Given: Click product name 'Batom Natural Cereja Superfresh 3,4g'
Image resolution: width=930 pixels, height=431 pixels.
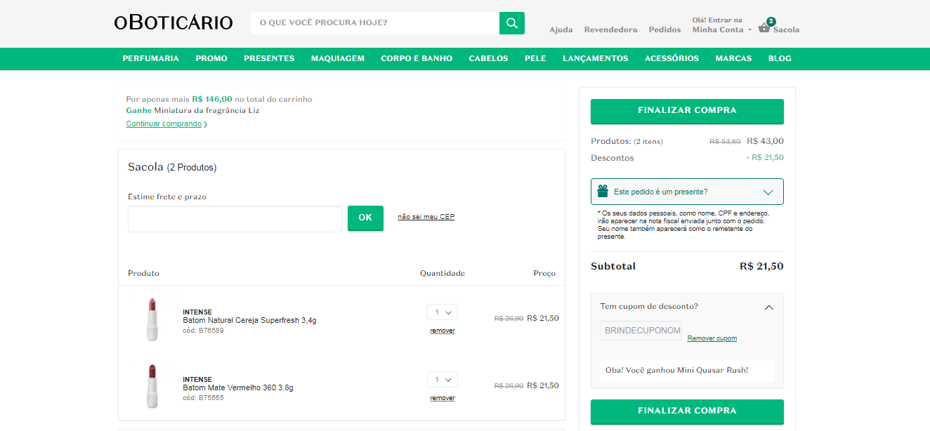Looking at the screenshot, I should [249, 320].
